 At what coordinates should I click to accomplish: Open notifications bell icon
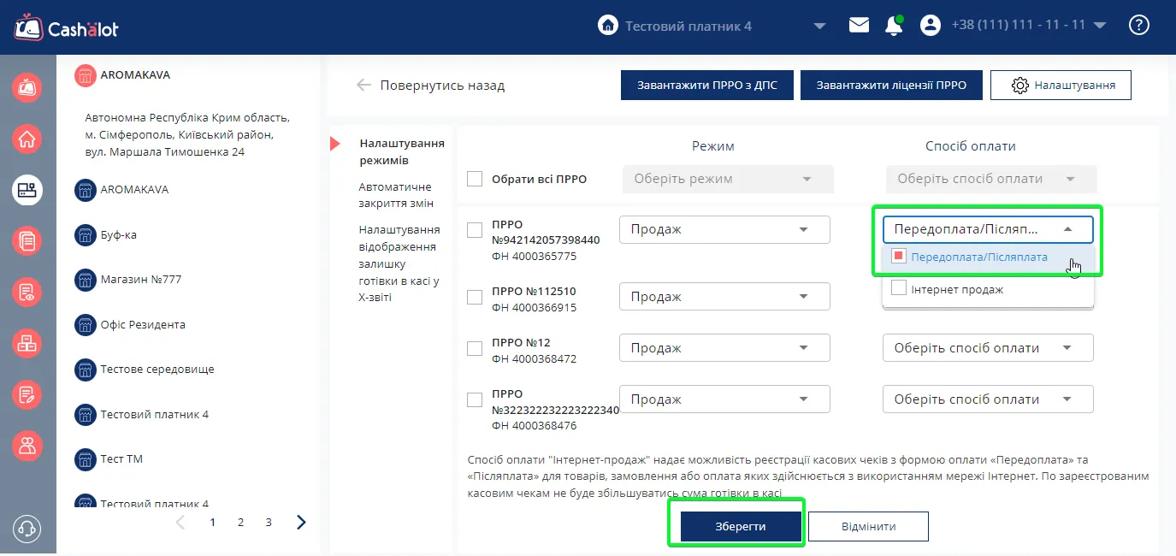coord(894,26)
